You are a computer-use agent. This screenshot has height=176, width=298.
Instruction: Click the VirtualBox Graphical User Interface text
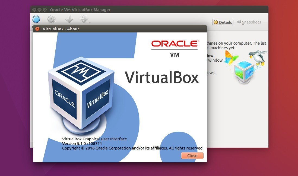click(94, 139)
